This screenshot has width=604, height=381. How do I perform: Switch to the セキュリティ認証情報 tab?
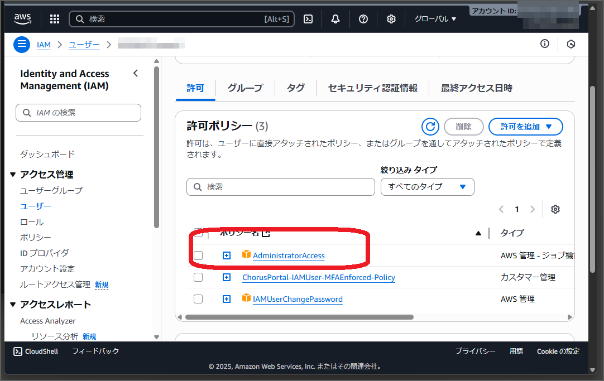372,88
